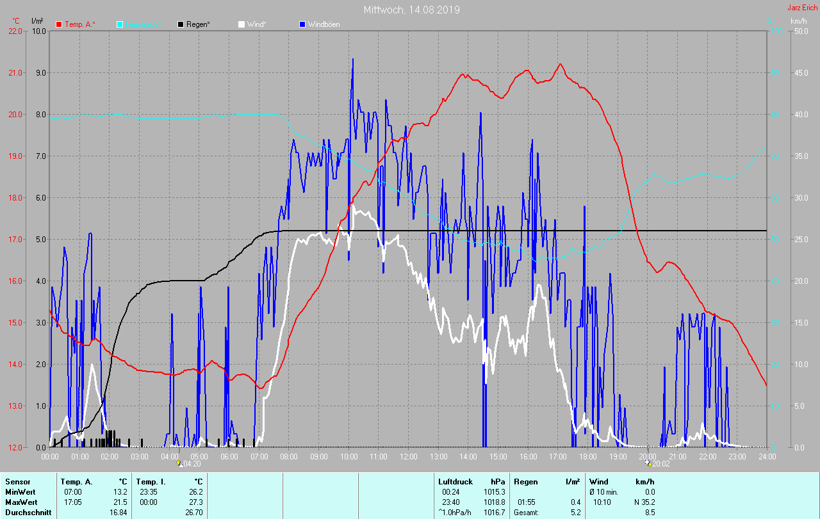Click the Regen Gesamt value 5.2

575,512
